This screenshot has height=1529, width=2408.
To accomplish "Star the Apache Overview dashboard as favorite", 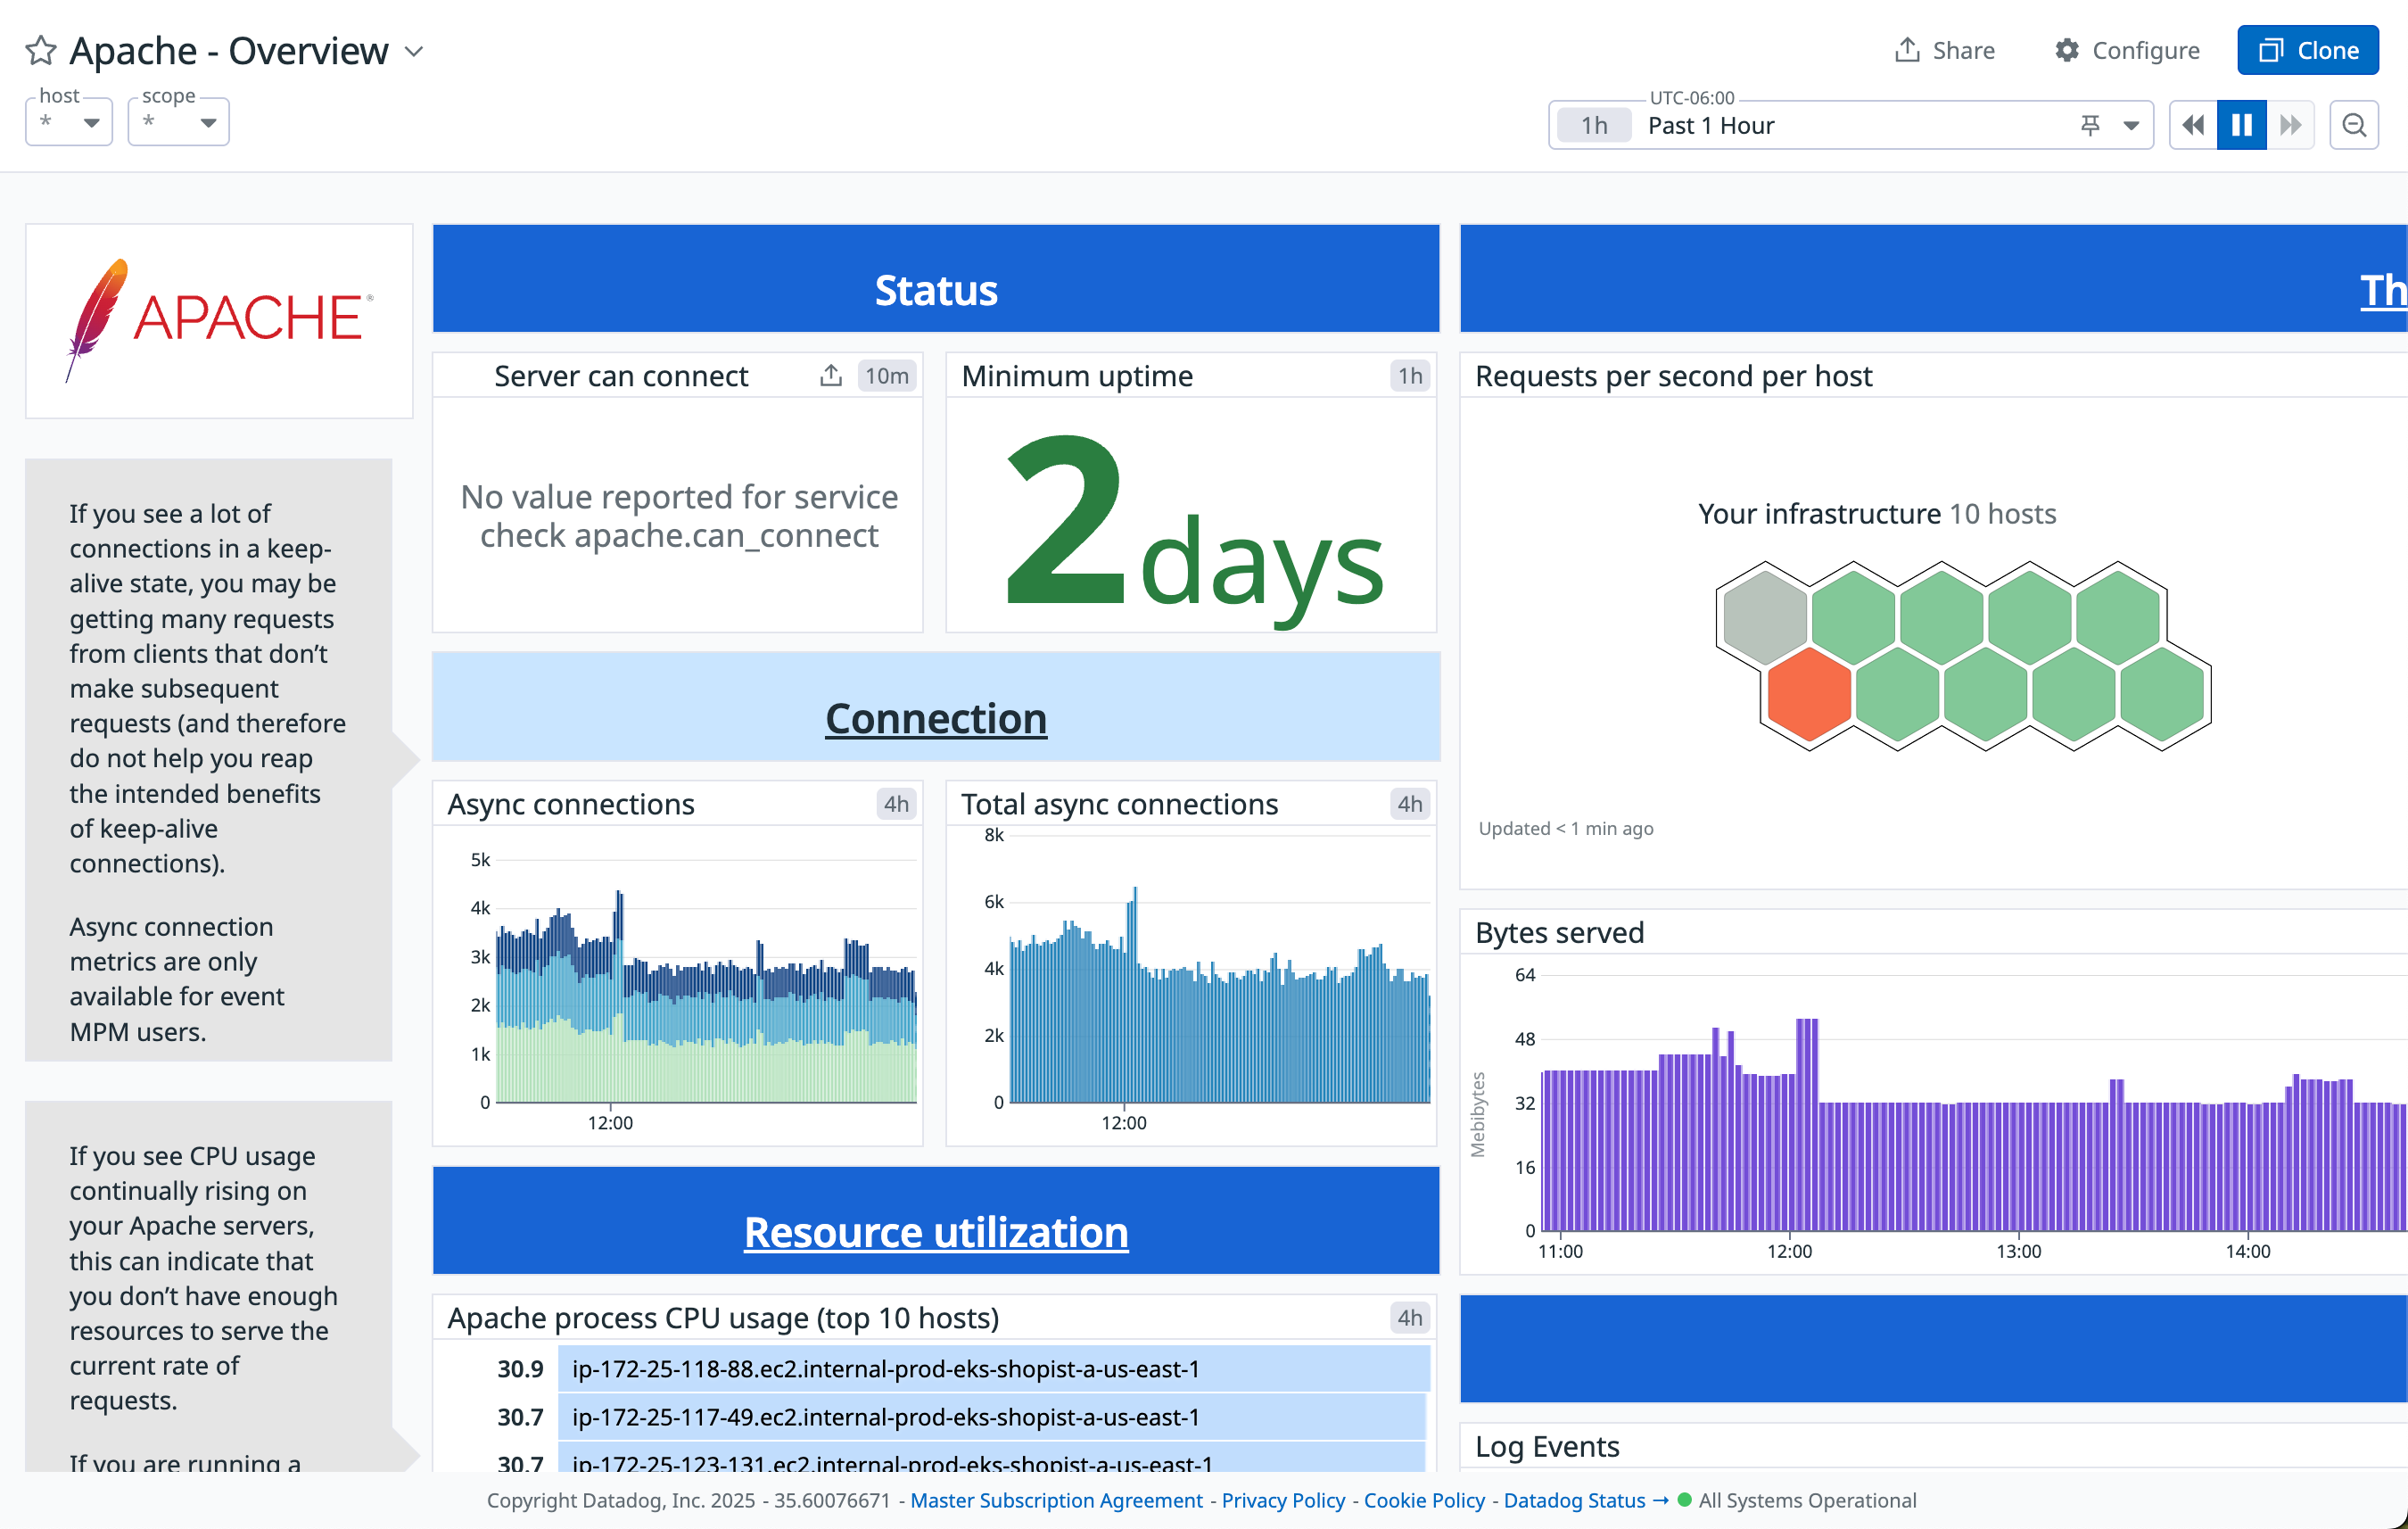I will click(41, 51).
